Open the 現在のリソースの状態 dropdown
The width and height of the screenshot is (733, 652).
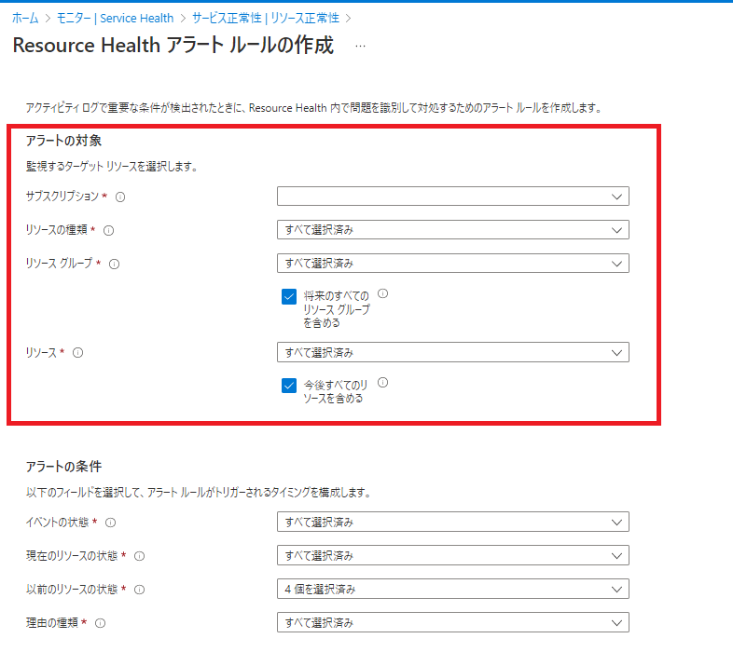point(453,555)
